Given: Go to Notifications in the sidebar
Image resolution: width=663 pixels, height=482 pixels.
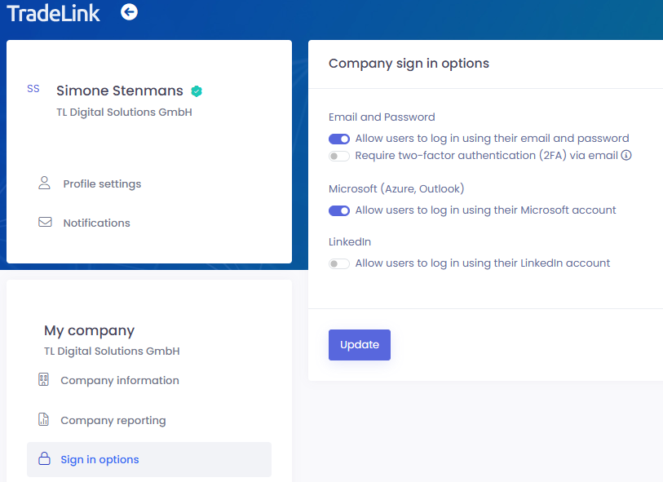Looking at the screenshot, I should [96, 223].
